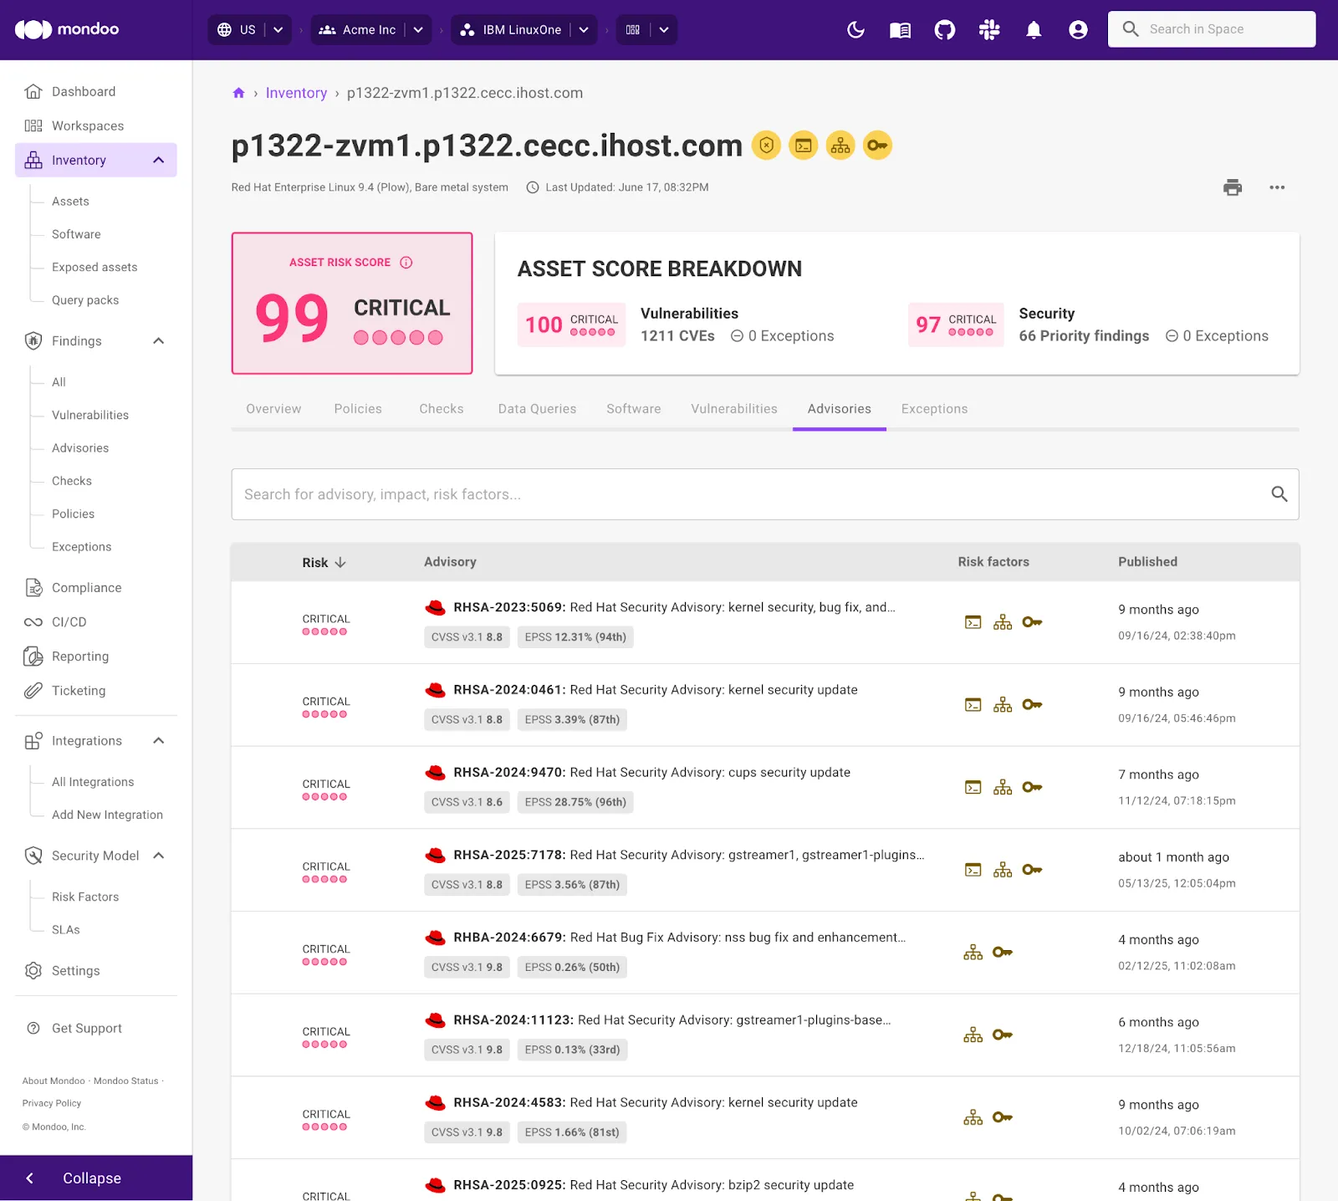
Task: Open Get Support
Action: click(87, 1028)
